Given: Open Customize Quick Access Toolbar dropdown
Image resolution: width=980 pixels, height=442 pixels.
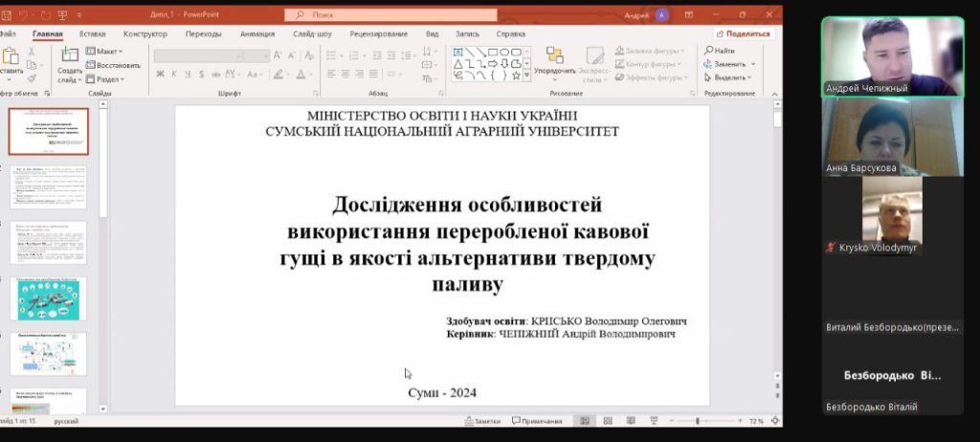Looking at the screenshot, I should [x=79, y=15].
